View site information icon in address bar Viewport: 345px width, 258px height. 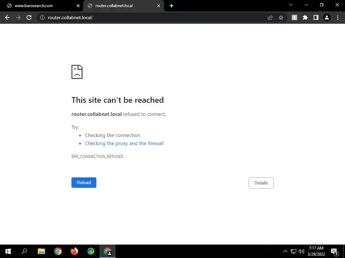tap(42, 17)
